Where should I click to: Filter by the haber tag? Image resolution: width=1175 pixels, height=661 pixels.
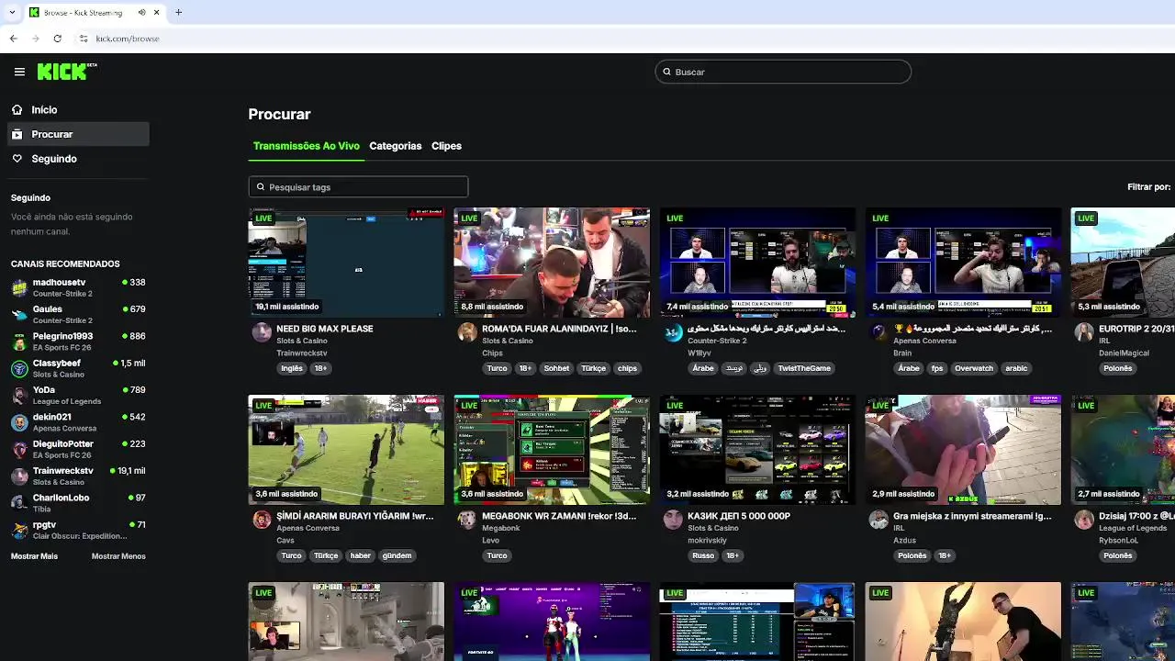tap(360, 555)
